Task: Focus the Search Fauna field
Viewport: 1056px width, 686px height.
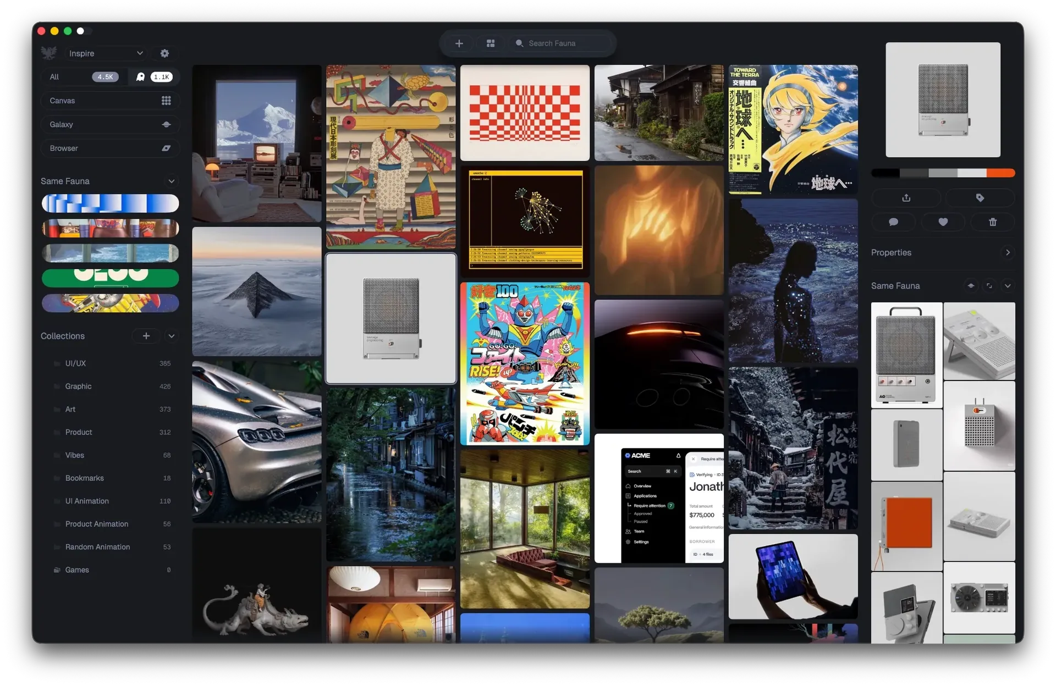Action: click(x=561, y=43)
